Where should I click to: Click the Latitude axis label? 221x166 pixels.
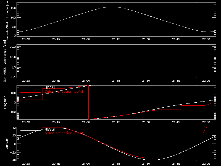[x=7, y=144]
